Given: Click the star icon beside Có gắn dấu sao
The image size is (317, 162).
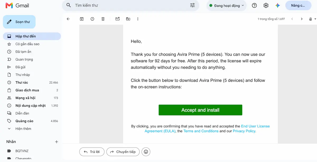Looking at the screenshot, I should pyautogui.click(x=9, y=44).
